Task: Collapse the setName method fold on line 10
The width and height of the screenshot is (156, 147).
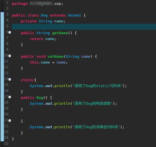Action: (10, 56)
